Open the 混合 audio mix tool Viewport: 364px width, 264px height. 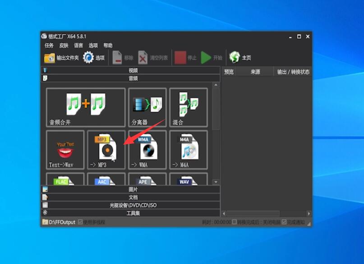[189, 108]
